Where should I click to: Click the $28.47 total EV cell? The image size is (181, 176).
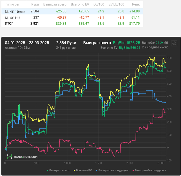tap(84, 23)
